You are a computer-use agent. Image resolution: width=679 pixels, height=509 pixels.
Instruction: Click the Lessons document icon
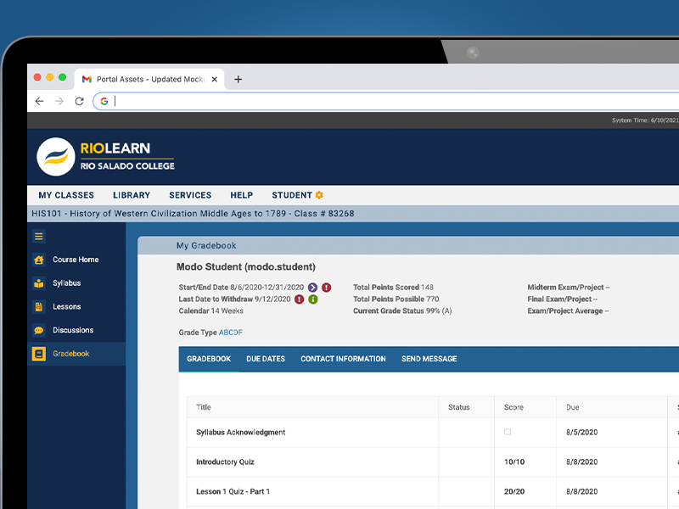point(38,307)
